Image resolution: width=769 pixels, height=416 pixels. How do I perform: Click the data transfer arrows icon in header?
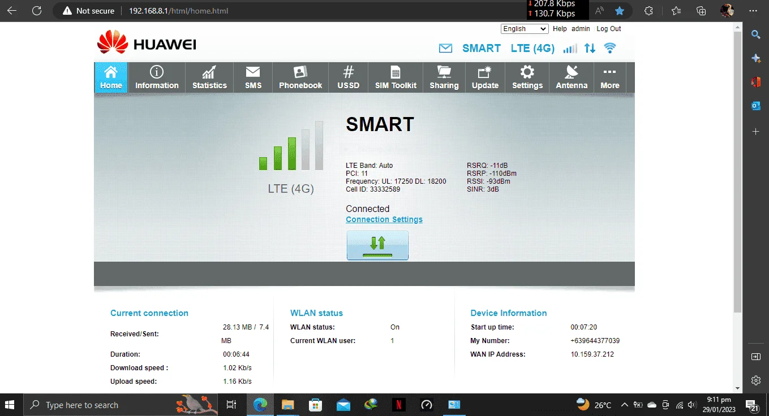[x=590, y=48]
